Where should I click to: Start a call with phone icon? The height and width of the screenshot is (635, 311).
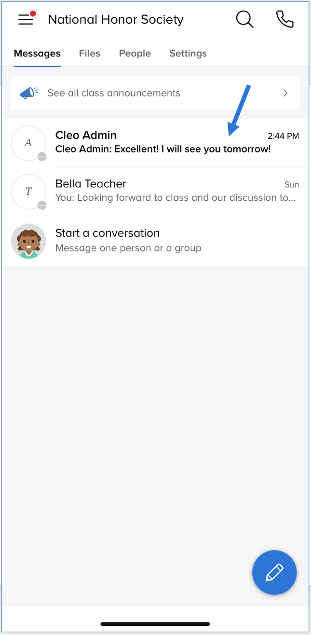284,19
